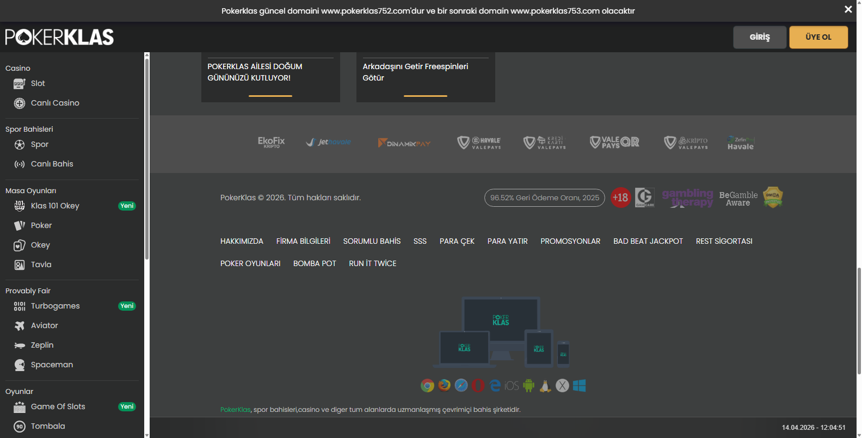Select the Havale Valepays logo

pos(479,143)
